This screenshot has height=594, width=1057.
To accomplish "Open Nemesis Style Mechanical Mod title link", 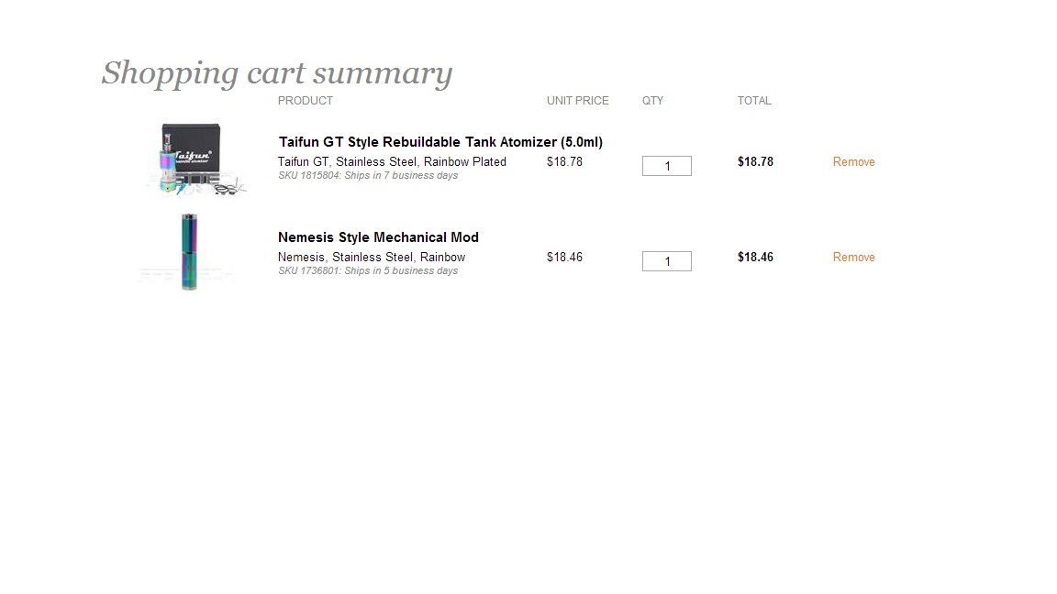I will (378, 237).
